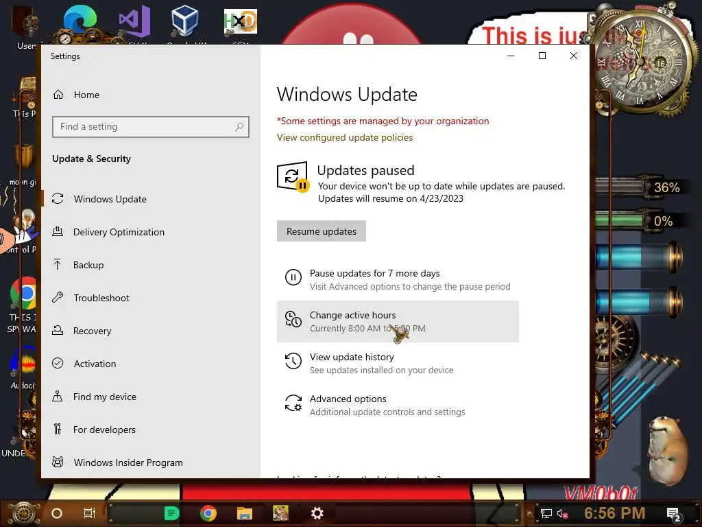This screenshot has width=702, height=527.
Task: Click the Updates paused status icon
Action: pyautogui.click(x=293, y=176)
